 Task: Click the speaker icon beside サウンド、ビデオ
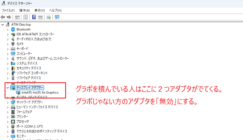13,59
